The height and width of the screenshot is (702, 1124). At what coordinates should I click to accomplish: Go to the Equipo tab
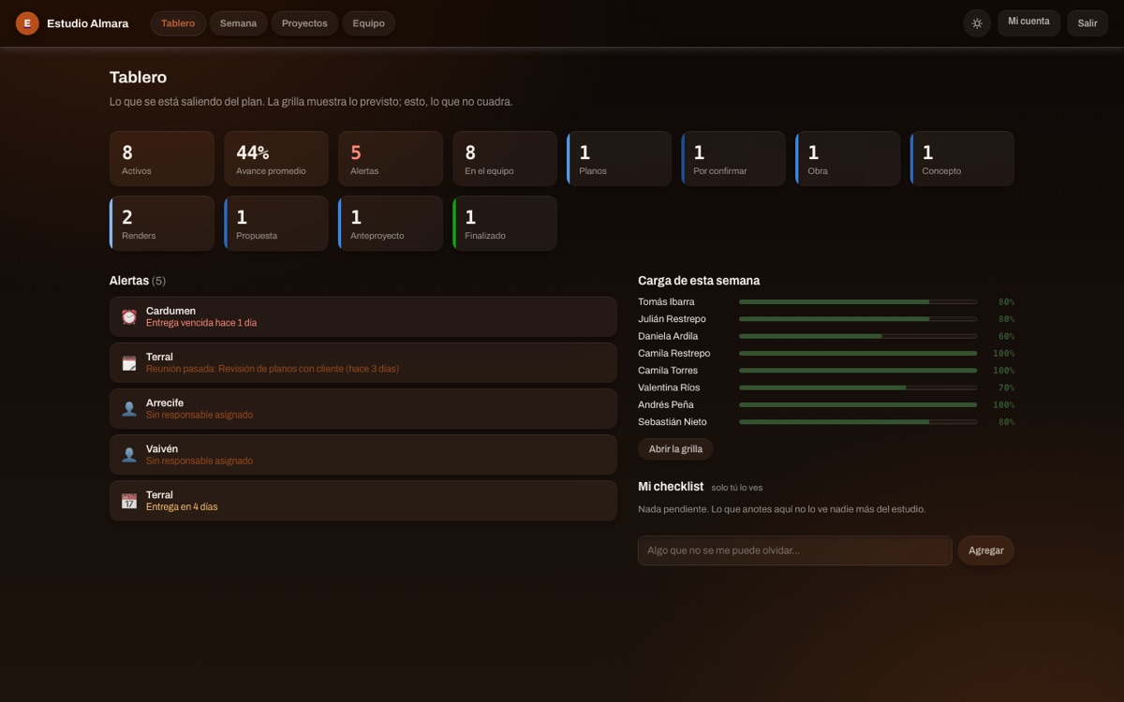[x=368, y=23]
